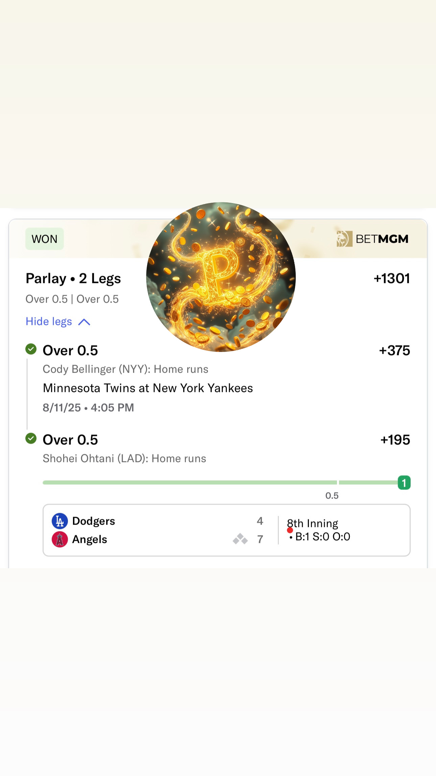
Task: Tap the golden P coin avatar
Action: click(x=221, y=277)
